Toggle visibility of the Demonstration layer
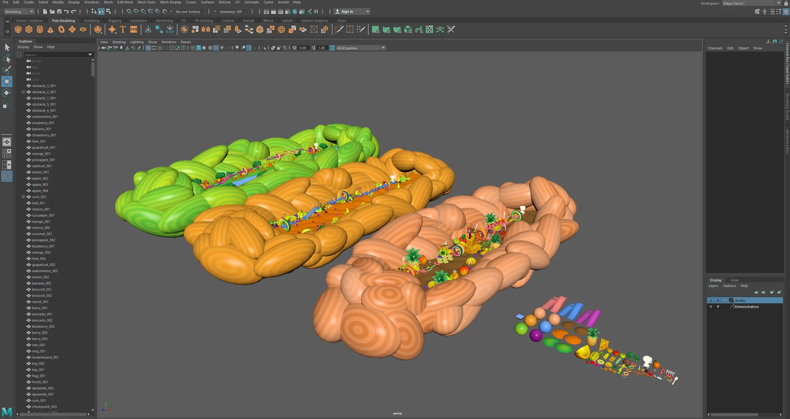 [711, 307]
